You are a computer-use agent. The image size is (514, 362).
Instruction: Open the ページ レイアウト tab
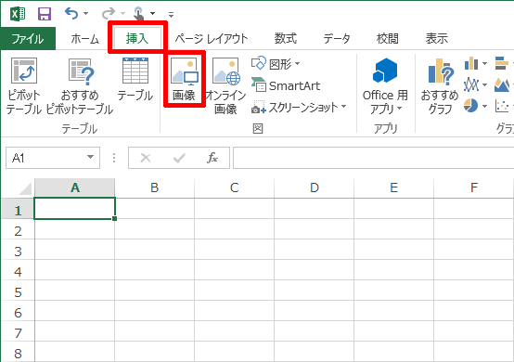point(212,38)
